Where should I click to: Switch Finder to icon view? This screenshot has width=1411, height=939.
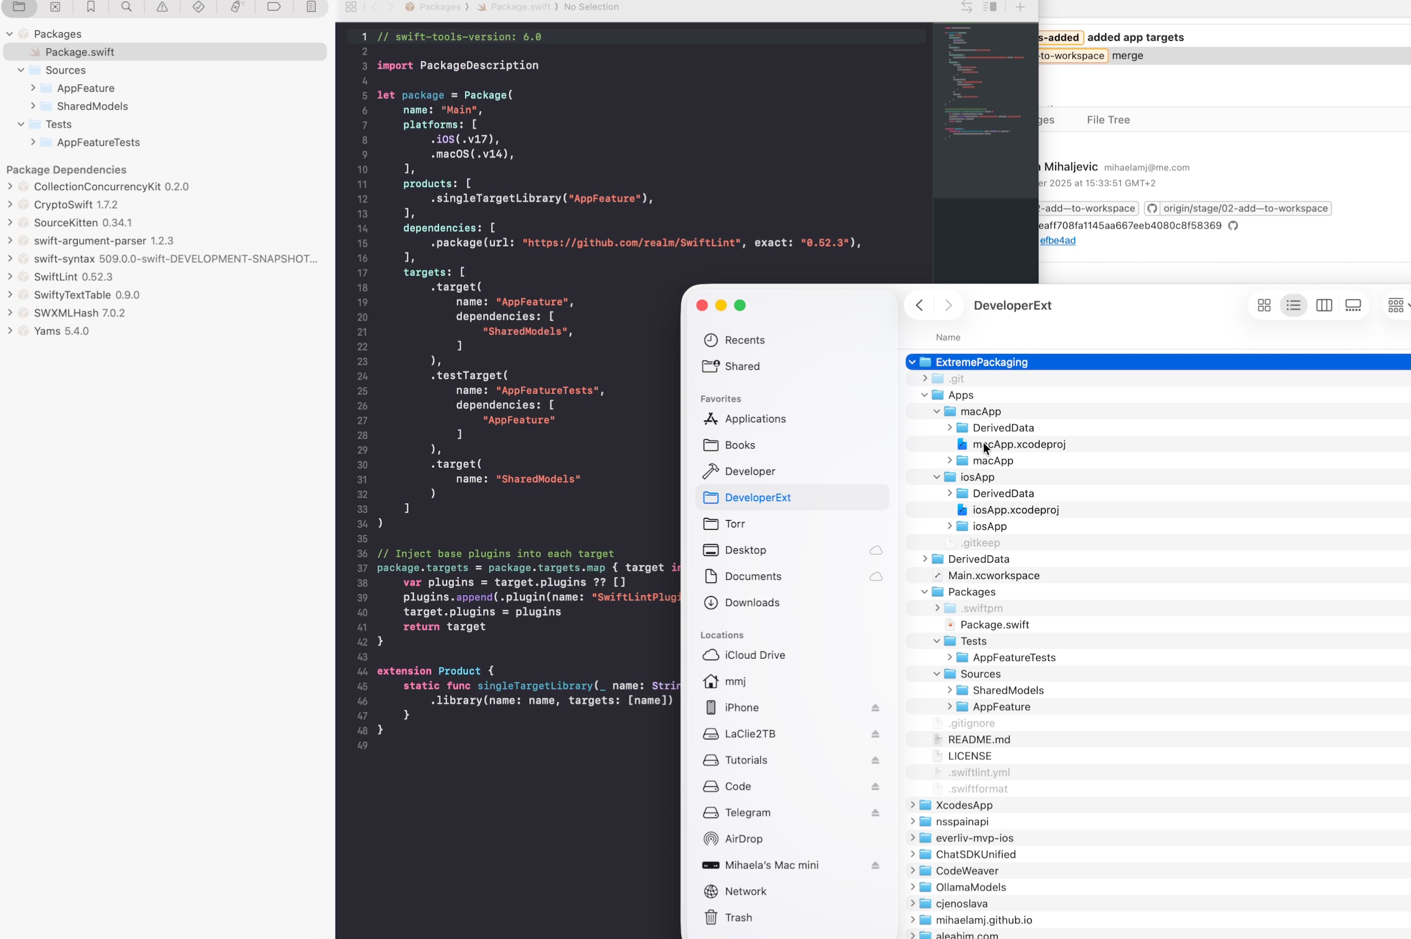(1264, 305)
